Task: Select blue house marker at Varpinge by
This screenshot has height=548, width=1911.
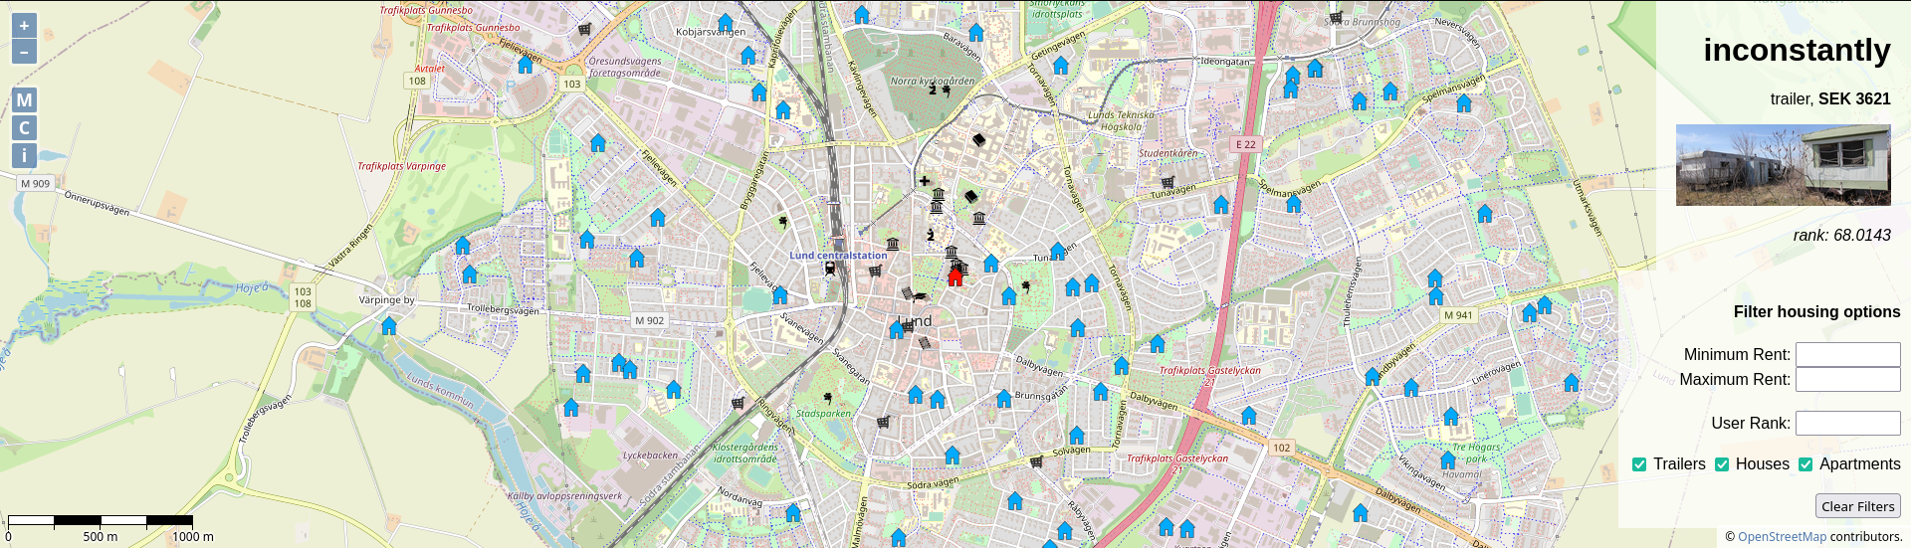Action: pos(389,326)
